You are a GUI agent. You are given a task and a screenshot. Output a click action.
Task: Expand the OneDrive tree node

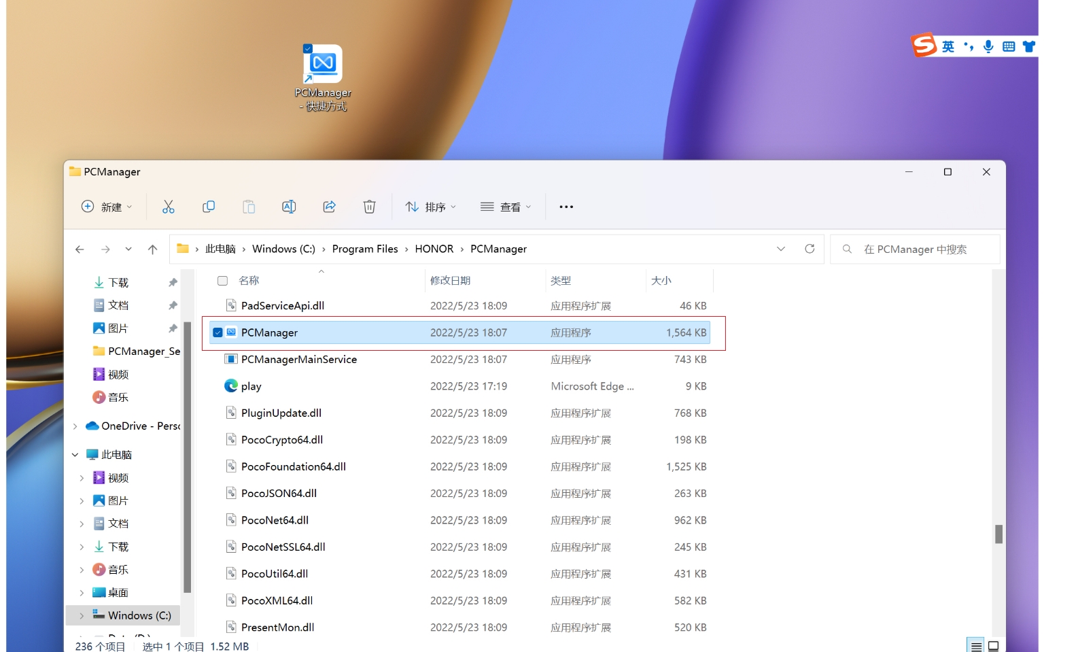pyautogui.click(x=75, y=426)
